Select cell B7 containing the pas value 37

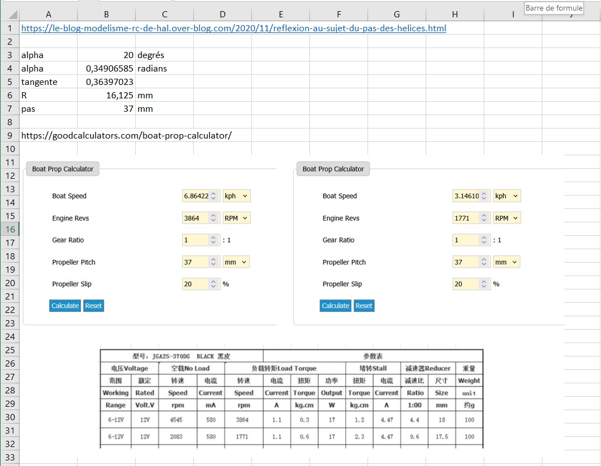tap(106, 109)
